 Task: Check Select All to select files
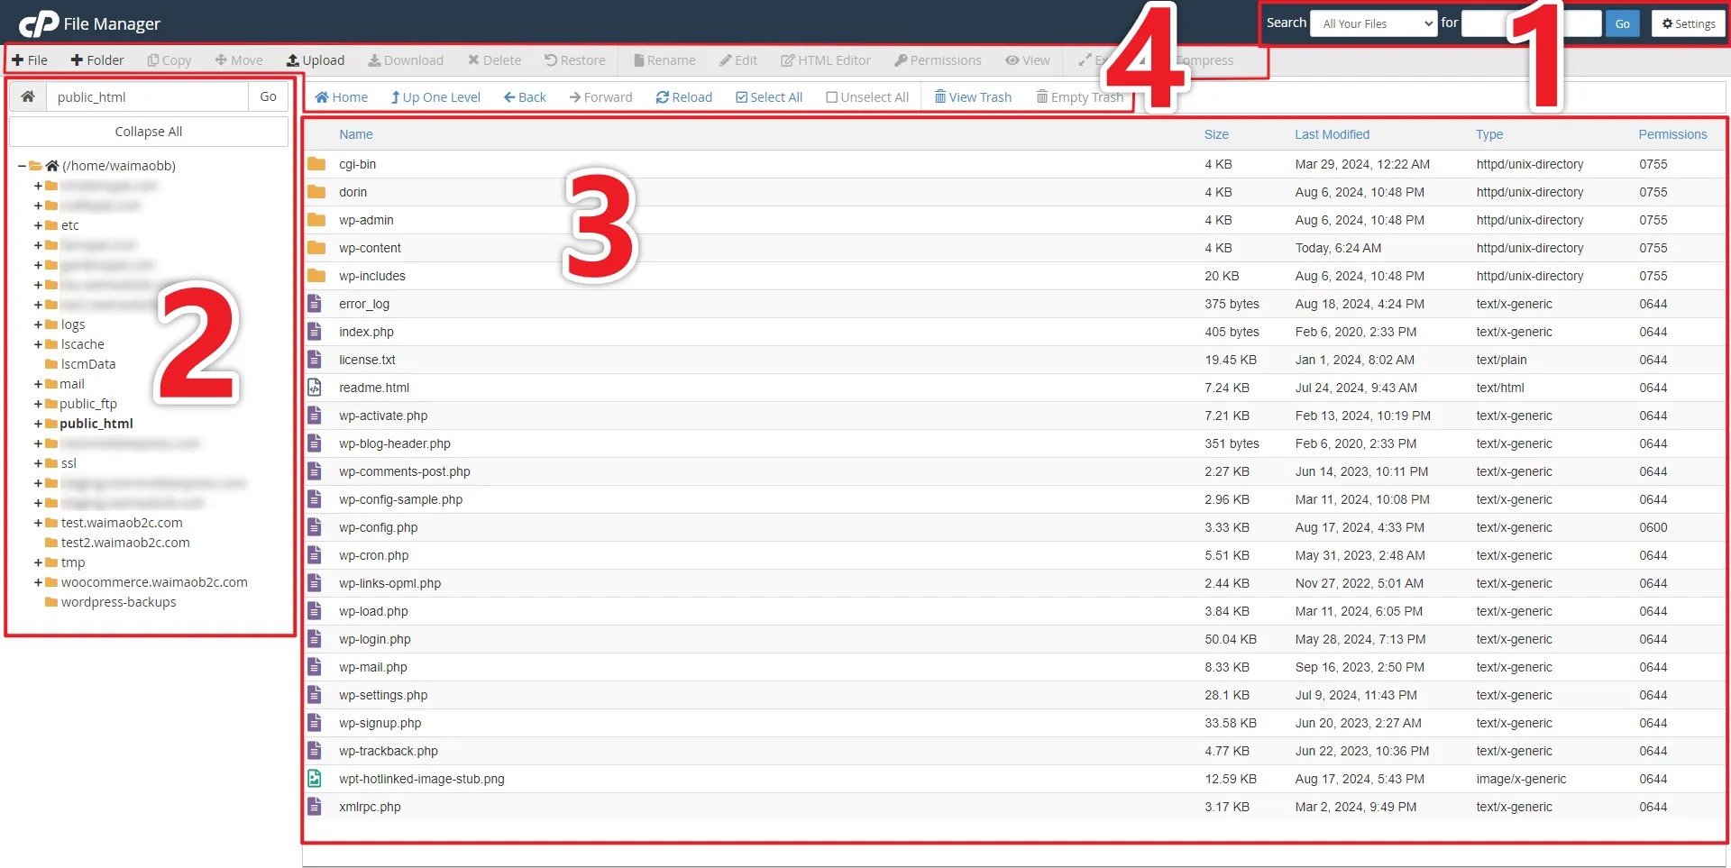pos(769,96)
